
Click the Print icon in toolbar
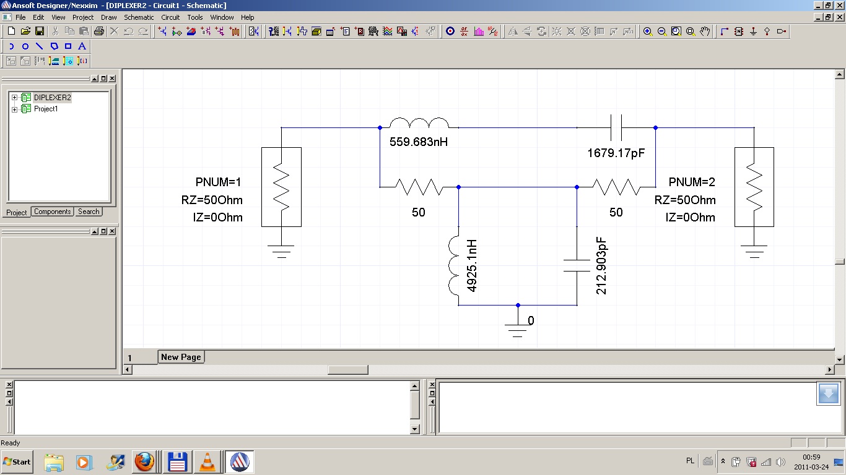(98, 31)
